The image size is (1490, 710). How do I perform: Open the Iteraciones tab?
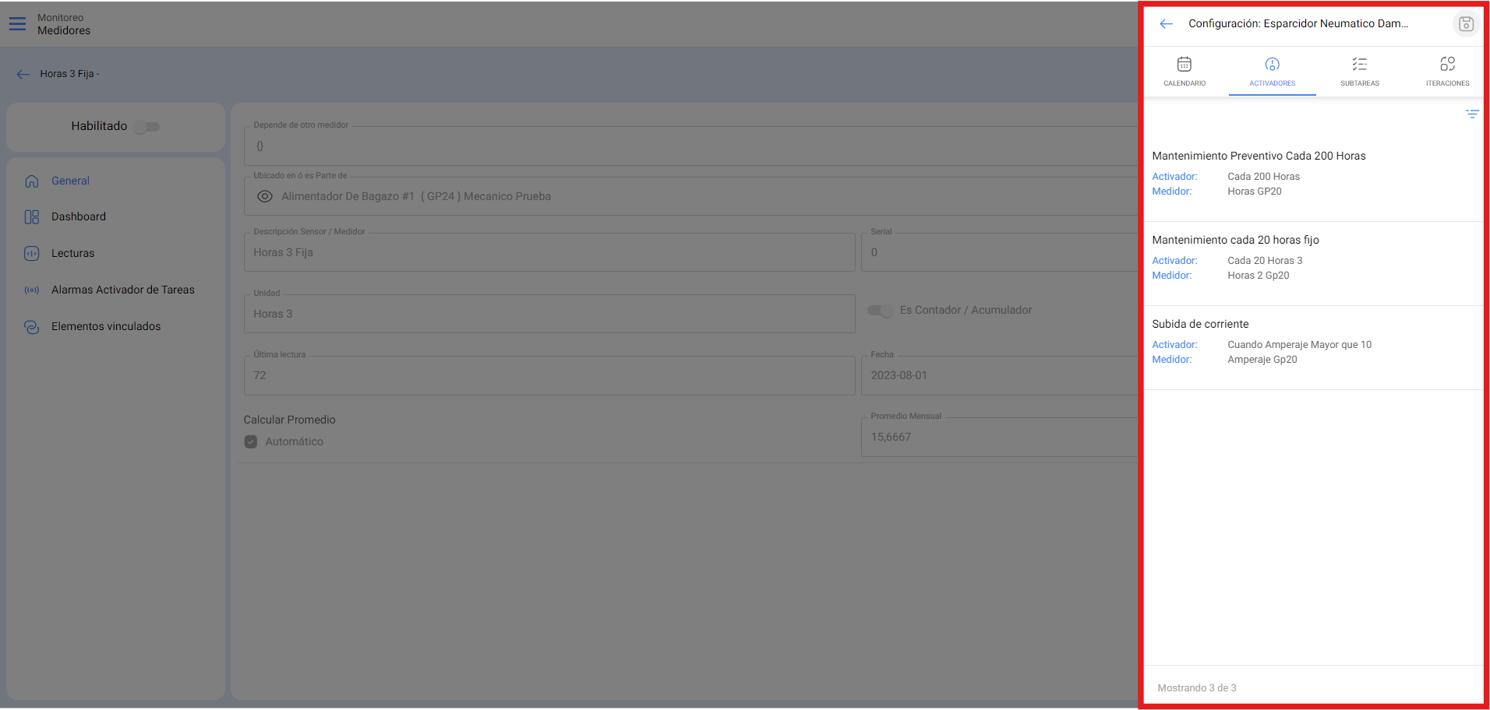(1447, 71)
